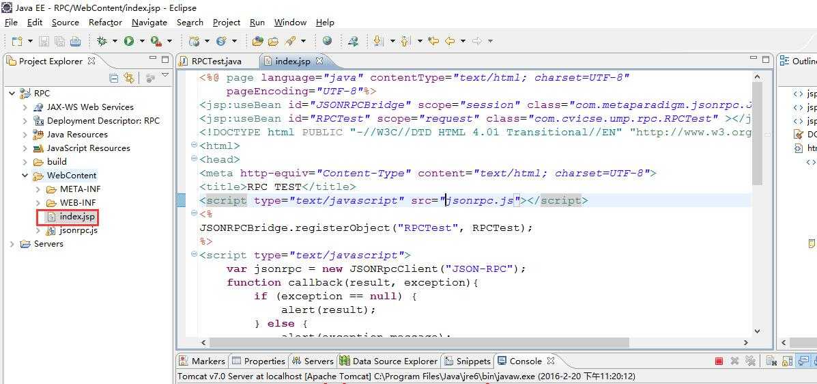Image resolution: width=817 pixels, height=384 pixels.
Task: Toggle Link with Editor in Project Explorer
Action: [x=129, y=79]
